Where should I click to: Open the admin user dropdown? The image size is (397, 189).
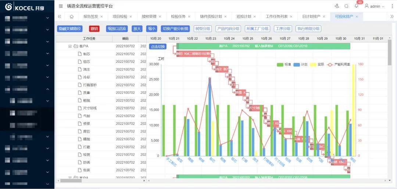click(374, 6)
